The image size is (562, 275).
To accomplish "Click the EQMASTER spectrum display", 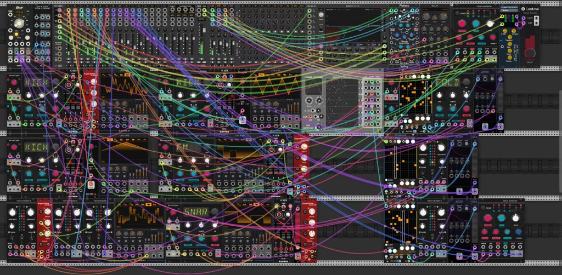I will tap(353, 26).
